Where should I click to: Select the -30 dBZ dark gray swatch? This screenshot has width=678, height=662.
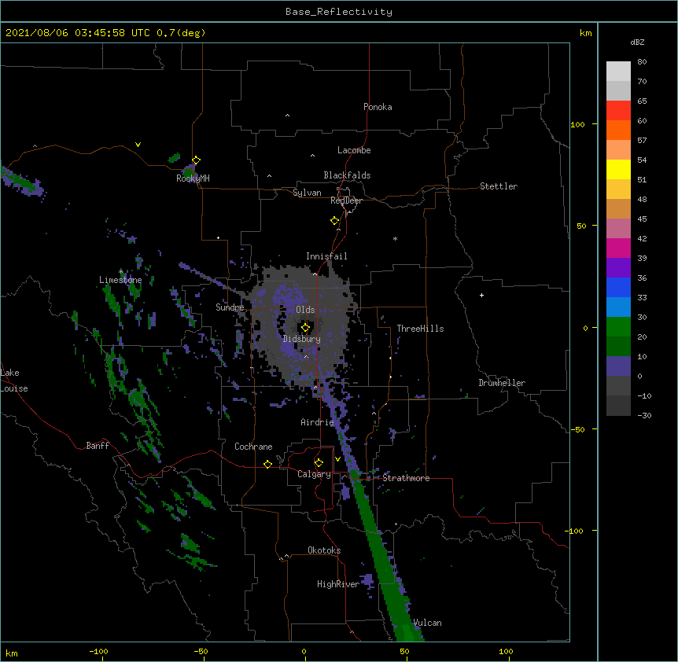[x=618, y=406]
